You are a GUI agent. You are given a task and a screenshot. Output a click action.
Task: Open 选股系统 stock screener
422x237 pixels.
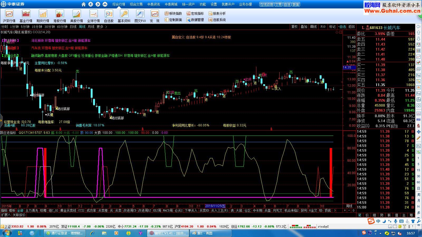click(x=217, y=20)
